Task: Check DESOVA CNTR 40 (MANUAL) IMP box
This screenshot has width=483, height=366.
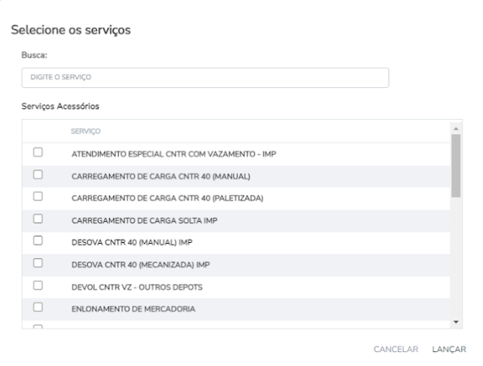Action: coord(38,240)
